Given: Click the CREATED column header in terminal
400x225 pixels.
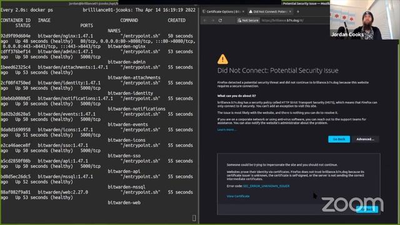Looking at the screenshot, I should point(176,20).
